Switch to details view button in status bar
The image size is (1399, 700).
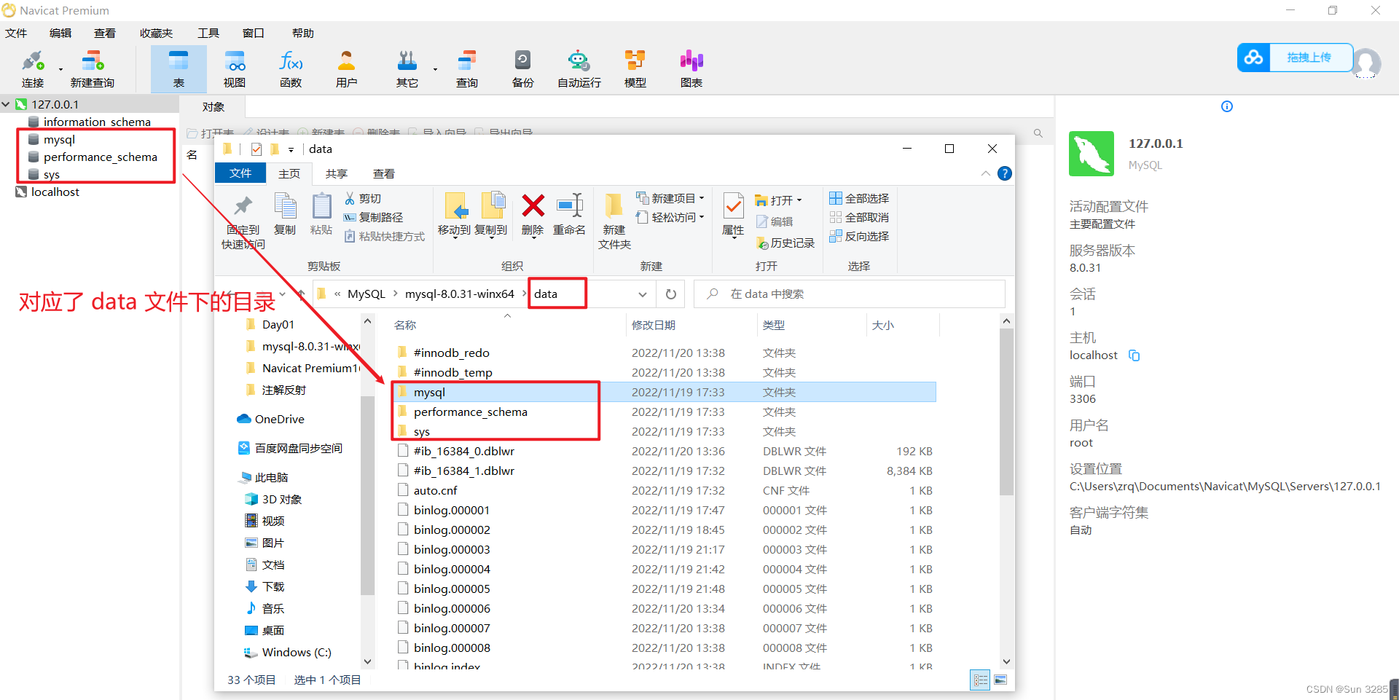981,680
